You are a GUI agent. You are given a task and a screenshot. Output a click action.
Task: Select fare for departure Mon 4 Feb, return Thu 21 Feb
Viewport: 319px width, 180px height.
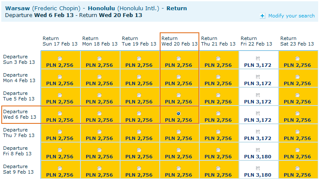[218, 77]
